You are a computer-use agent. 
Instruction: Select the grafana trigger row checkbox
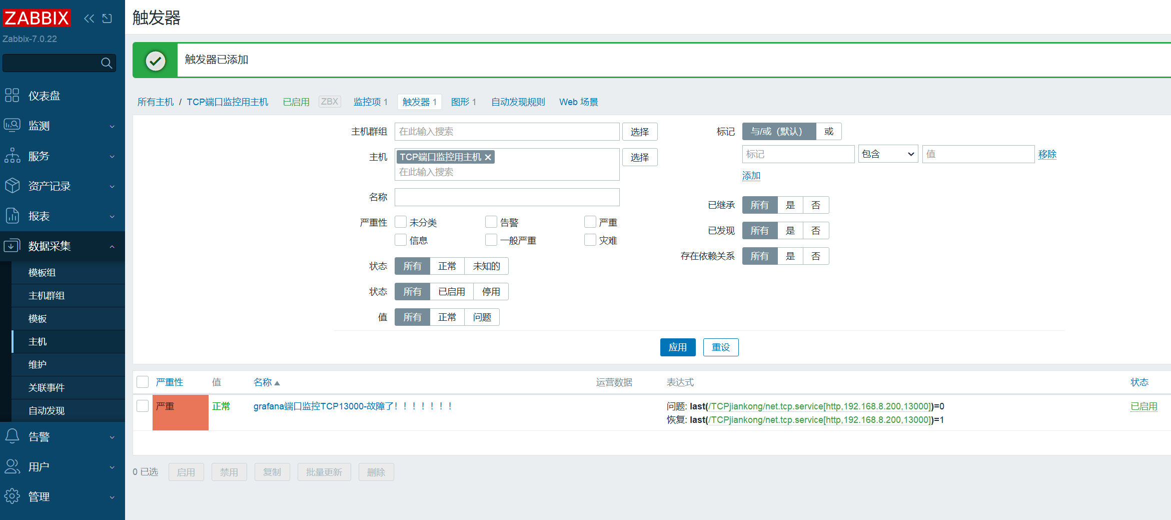click(x=143, y=406)
